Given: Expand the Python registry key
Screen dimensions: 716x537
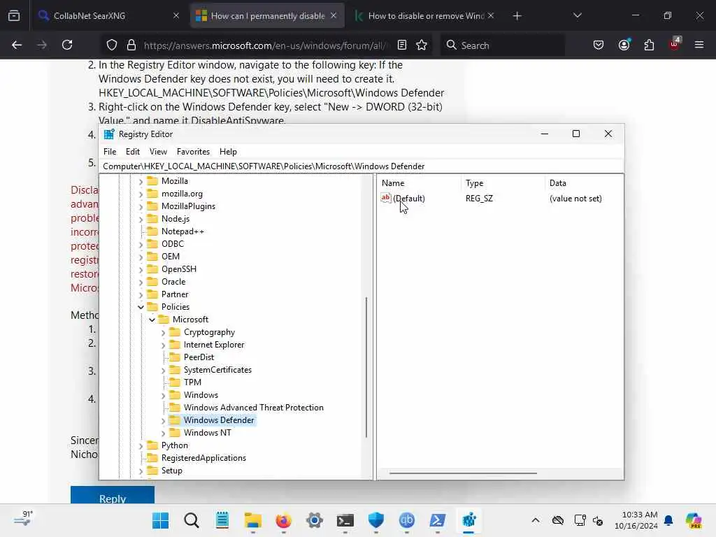Looking at the screenshot, I should [x=141, y=445].
